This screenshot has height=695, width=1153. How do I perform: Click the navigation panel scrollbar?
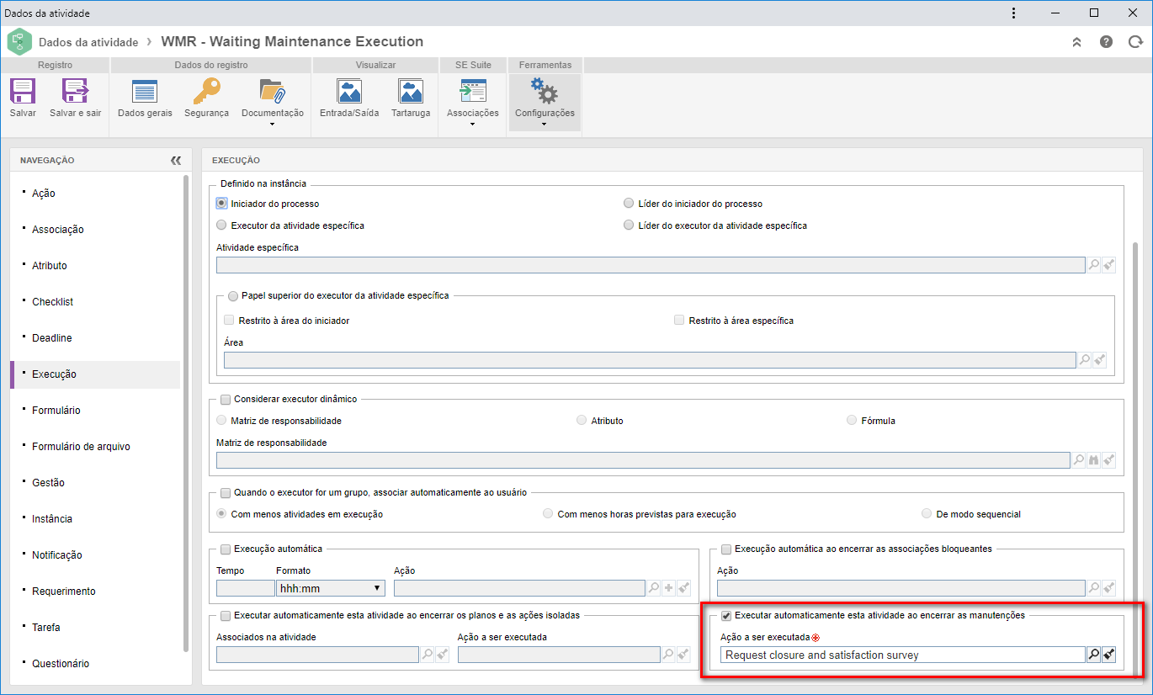(x=186, y=414)
